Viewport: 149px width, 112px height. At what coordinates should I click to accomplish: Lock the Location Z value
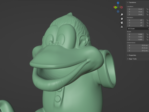tap(147, 15)
